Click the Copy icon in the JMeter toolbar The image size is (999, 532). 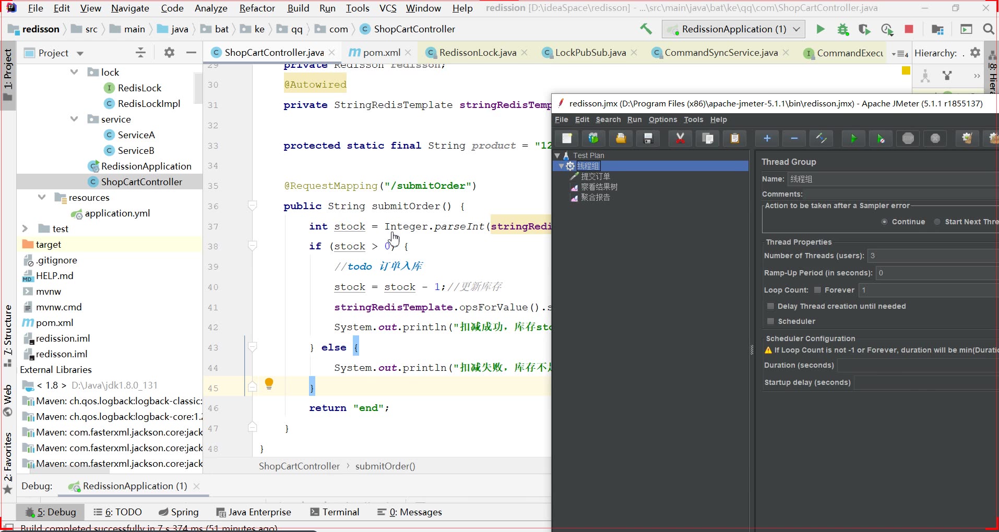click(x=708, y=138)
